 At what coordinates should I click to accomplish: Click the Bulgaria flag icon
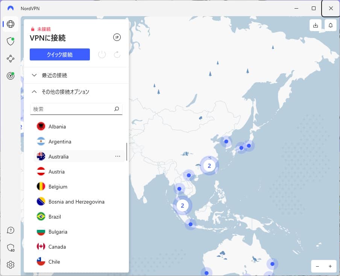[x=41, y=232]
